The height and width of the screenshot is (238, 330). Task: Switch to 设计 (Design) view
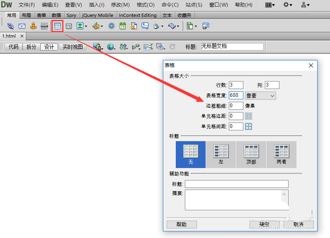click(49, 47)
